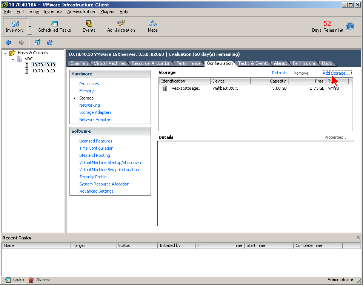This screenshot has width=363, height=285.
Task: Open Virtual Machine Swapfile Location settings
Action: pos(109,170)
